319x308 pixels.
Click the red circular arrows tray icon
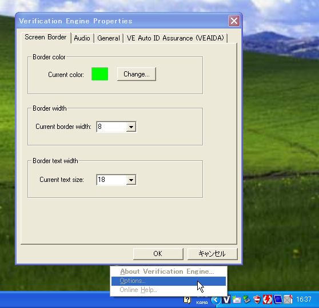point(268,299)
